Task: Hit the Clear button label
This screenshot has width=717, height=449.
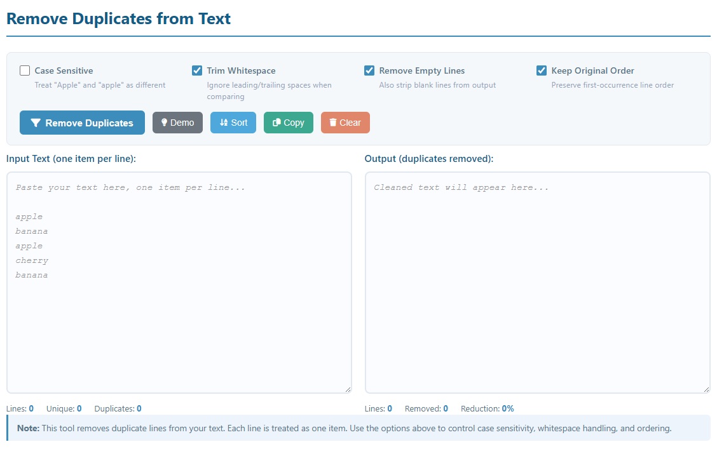Action: point(350,123)
